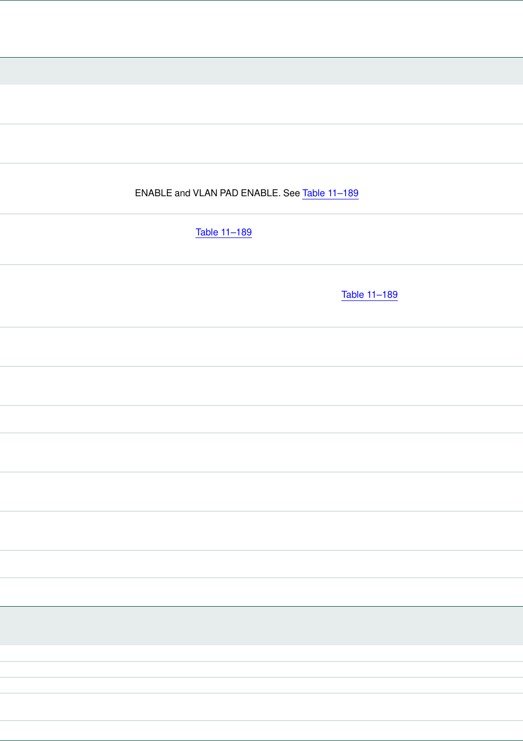
Task: Follow the leftmost Table 11–189 link
Action: 223,232
